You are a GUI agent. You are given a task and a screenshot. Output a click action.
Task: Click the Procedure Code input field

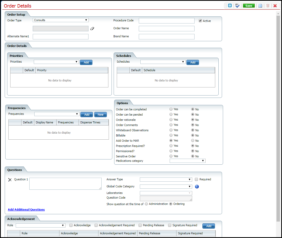pos(167,21)
